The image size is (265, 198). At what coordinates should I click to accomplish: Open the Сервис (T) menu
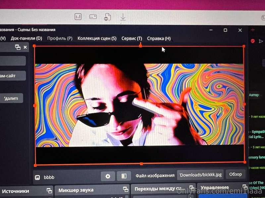pyautogui.click(x=132, y=39)
